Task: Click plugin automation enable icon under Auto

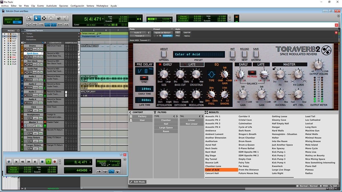Action: [178, 32]
